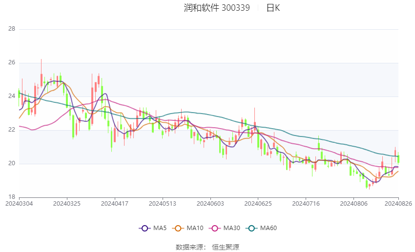This screenshot has height=252, width=415.
Task: Click the 20240417 x-axis date label
Action: 115,204
